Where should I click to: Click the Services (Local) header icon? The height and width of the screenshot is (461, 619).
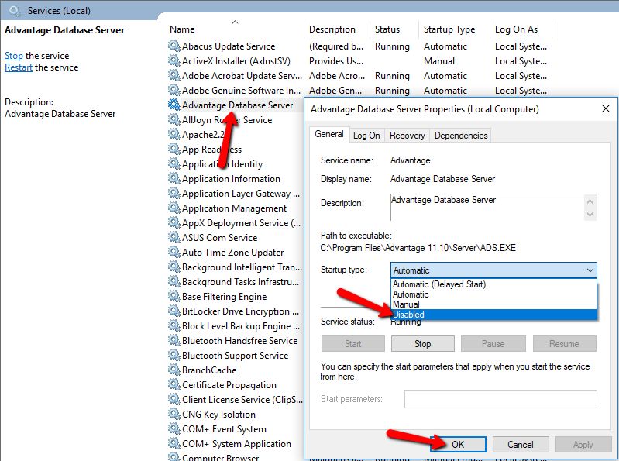tap(15, 11)
